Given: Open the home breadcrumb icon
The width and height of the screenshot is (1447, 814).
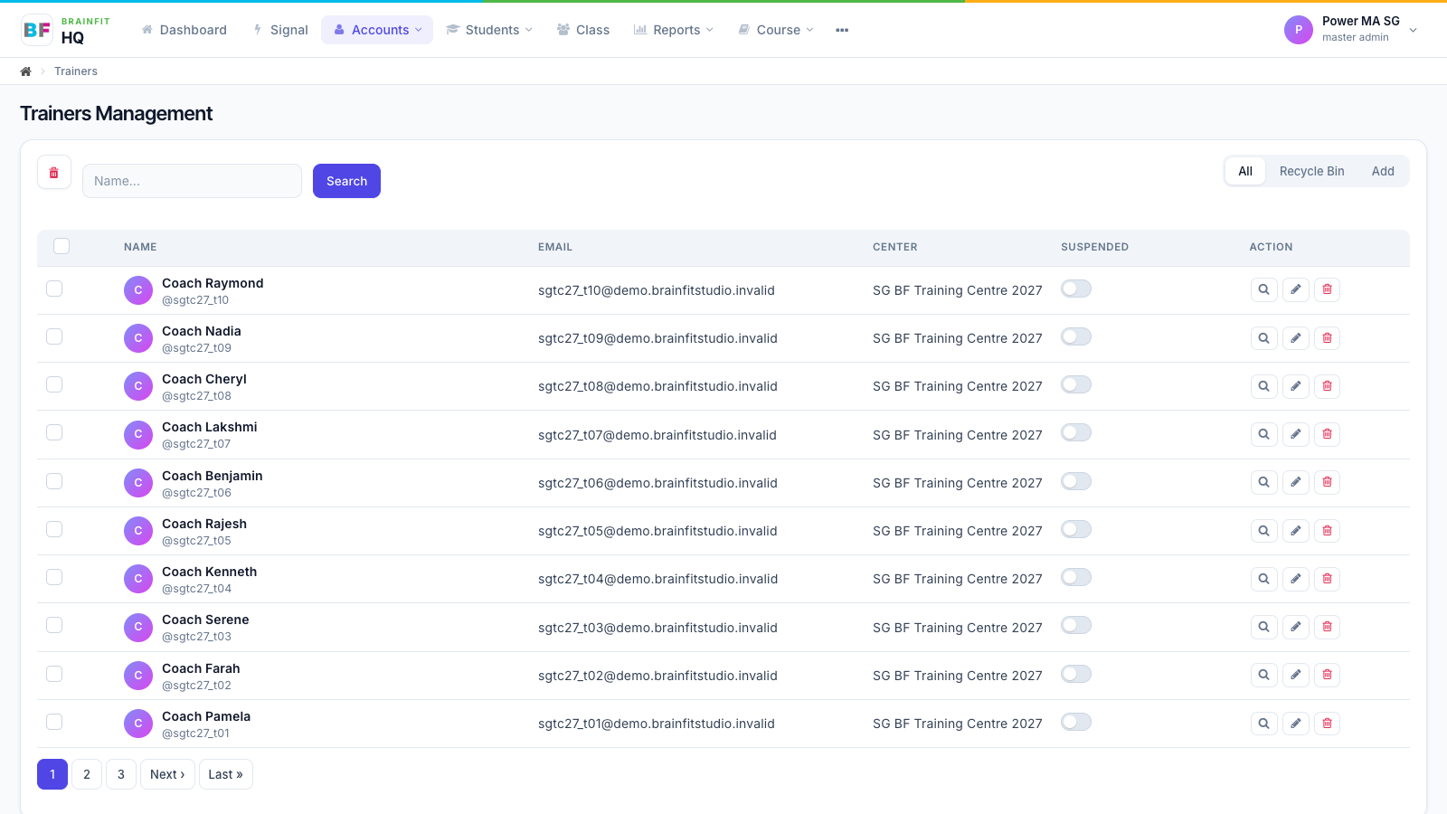Looking at the screenshot, I should click(26, 71).
